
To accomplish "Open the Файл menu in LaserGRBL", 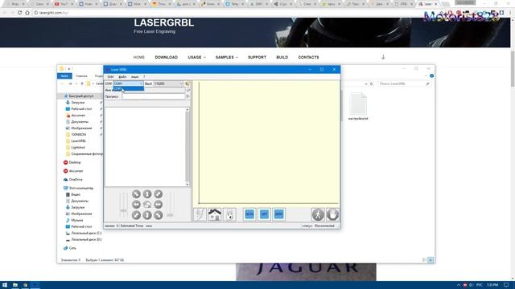I will [x=122, y=77].
